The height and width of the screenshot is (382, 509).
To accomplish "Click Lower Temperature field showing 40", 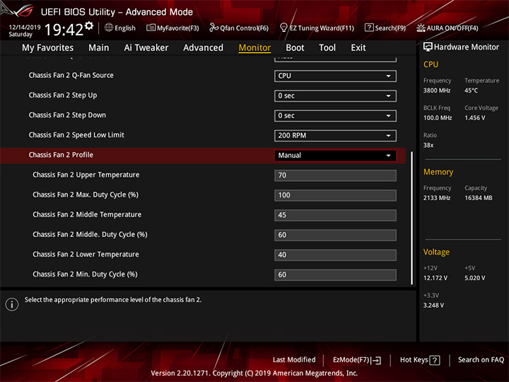I will pos(335,255).
